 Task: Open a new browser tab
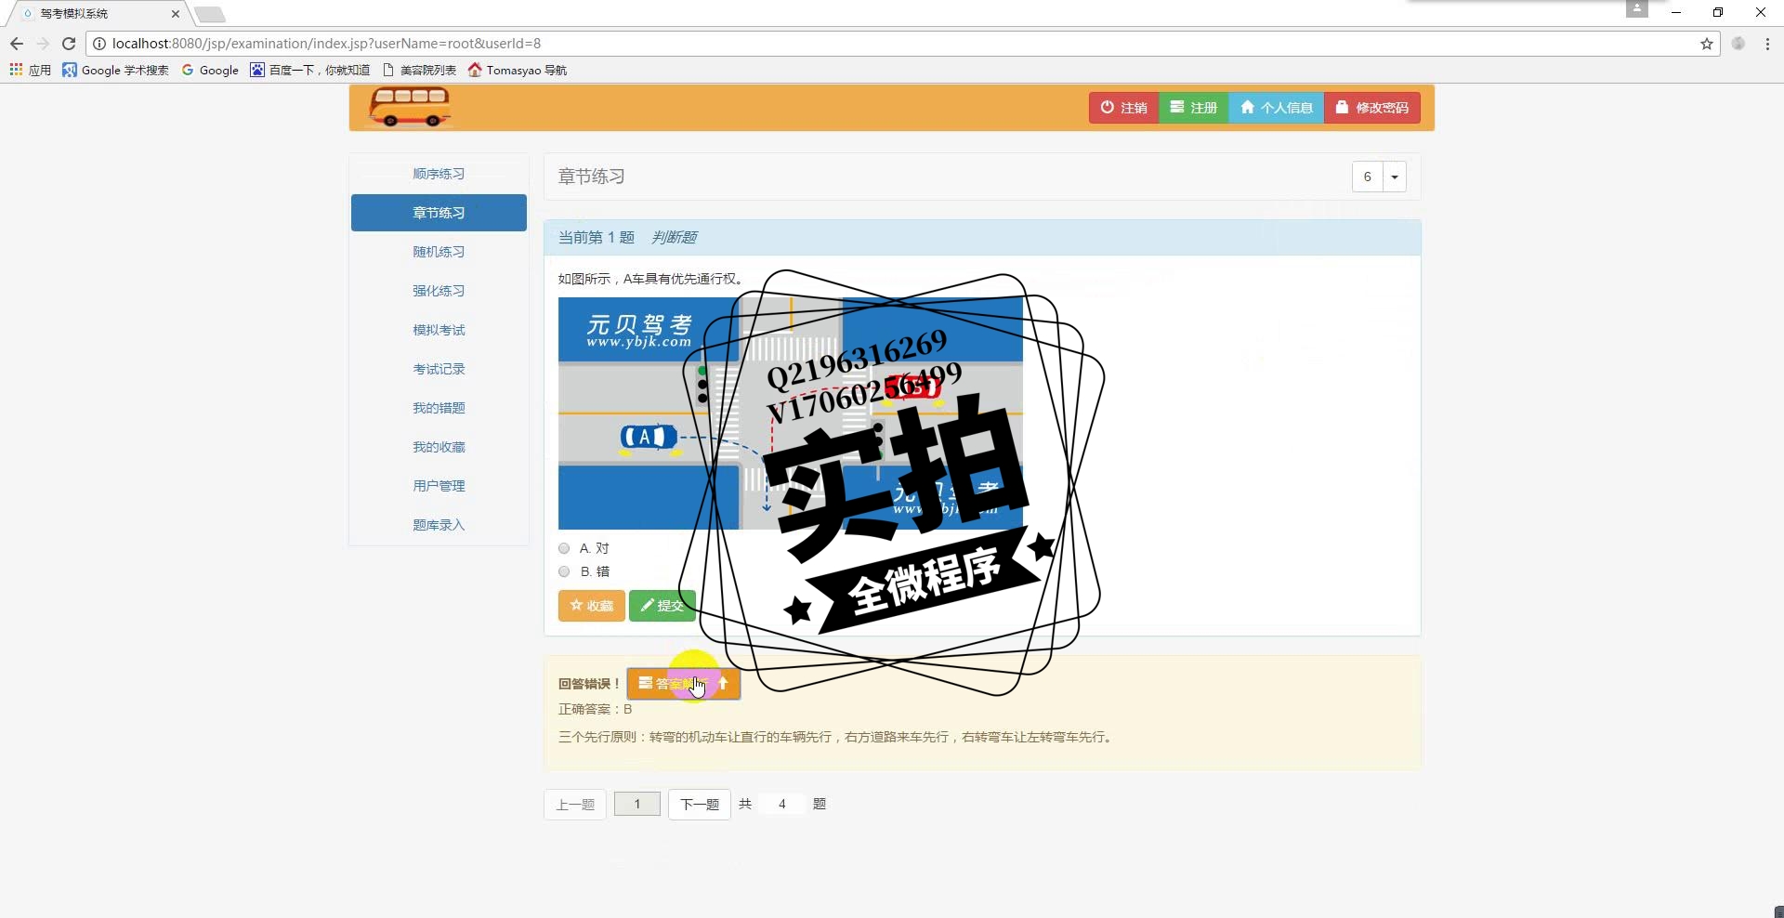tap(210, 14)
